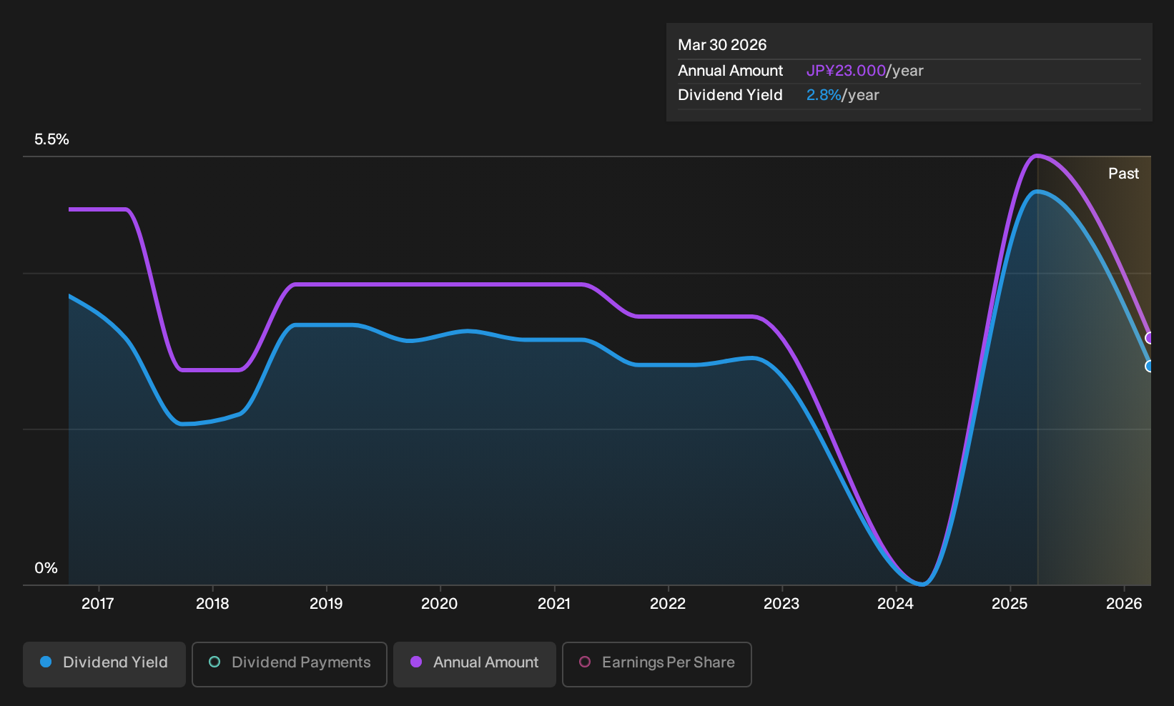Toggle the Annual Amount series
Image resolution: width=1174 pixels, height=706 pixels.
tap(475, 664)
